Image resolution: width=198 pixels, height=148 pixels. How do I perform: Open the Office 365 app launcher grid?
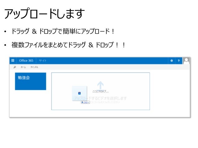[x=13, y=61]
